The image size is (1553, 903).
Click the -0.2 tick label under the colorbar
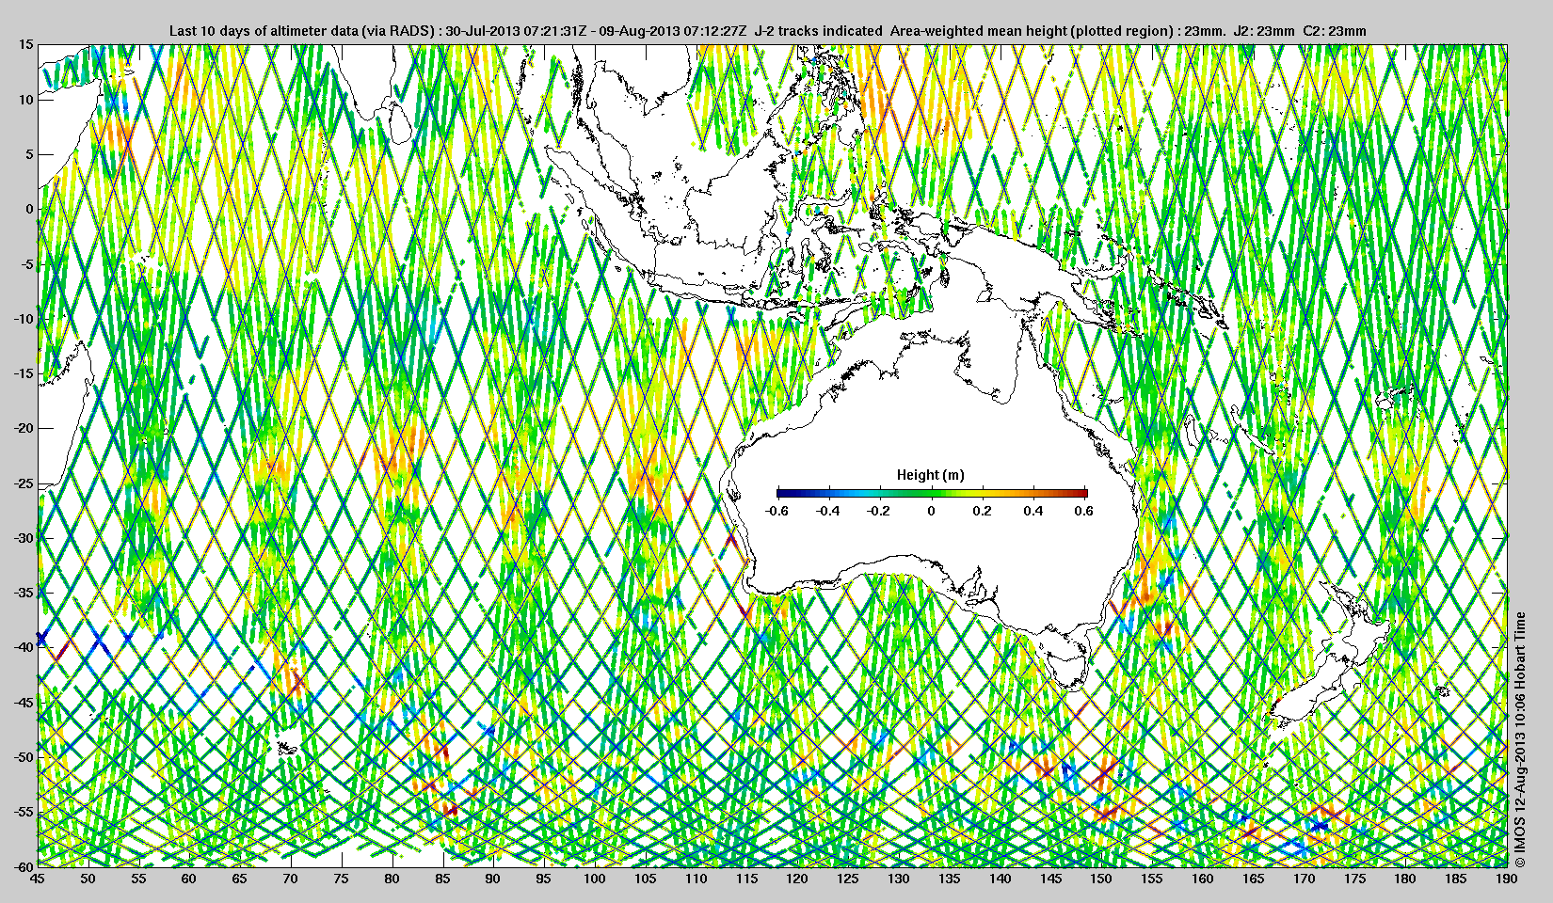(x=877, y=511)
